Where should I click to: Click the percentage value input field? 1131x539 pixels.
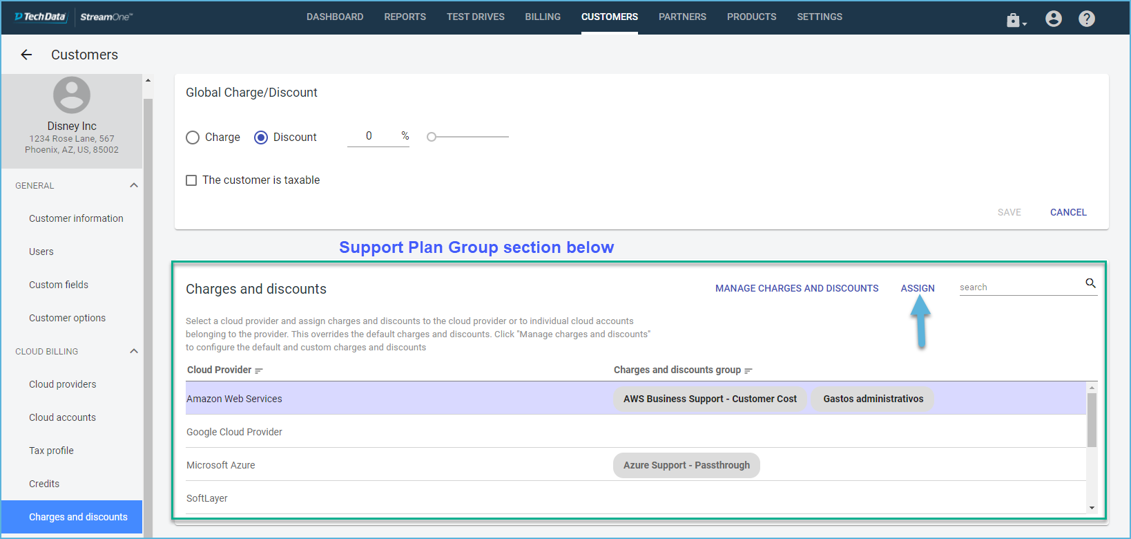(378, 136)
